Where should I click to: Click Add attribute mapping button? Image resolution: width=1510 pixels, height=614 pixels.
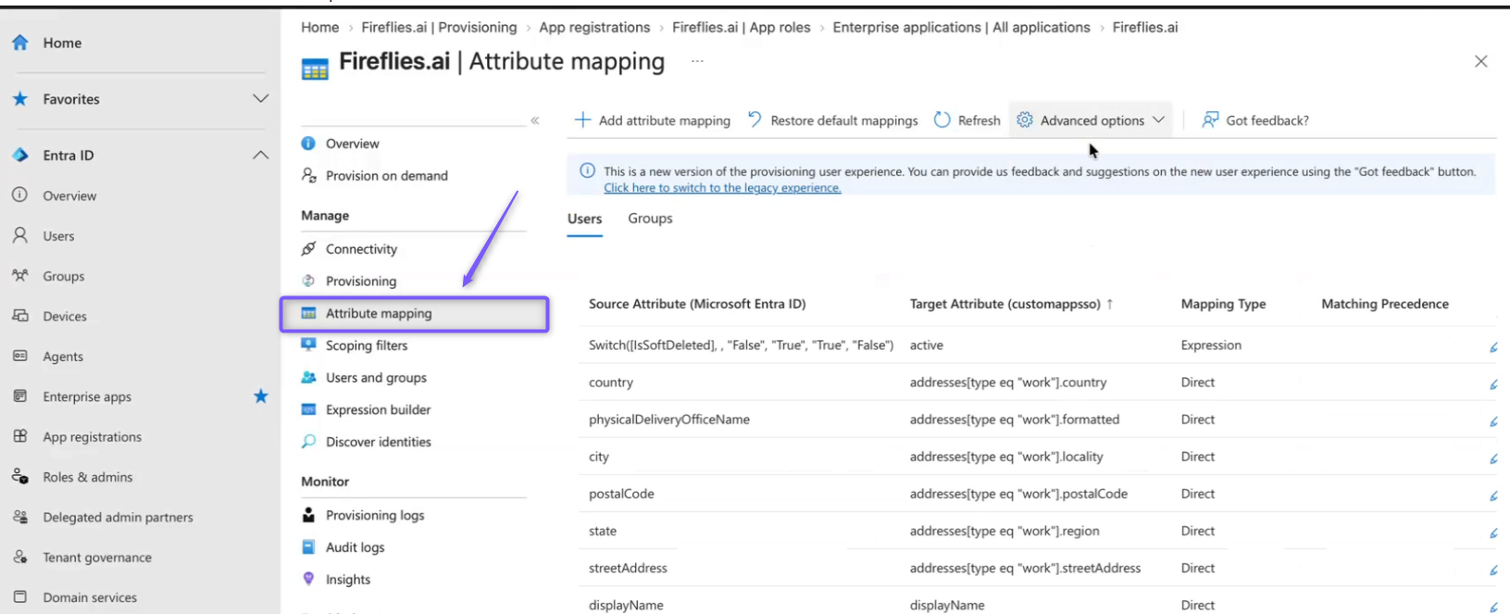653,120
